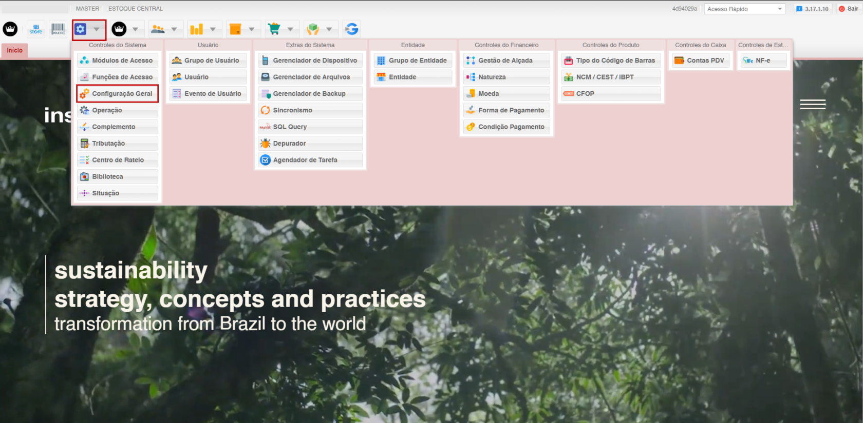Expand the arrow beside the bar chart icon

(x=213, y=29)
